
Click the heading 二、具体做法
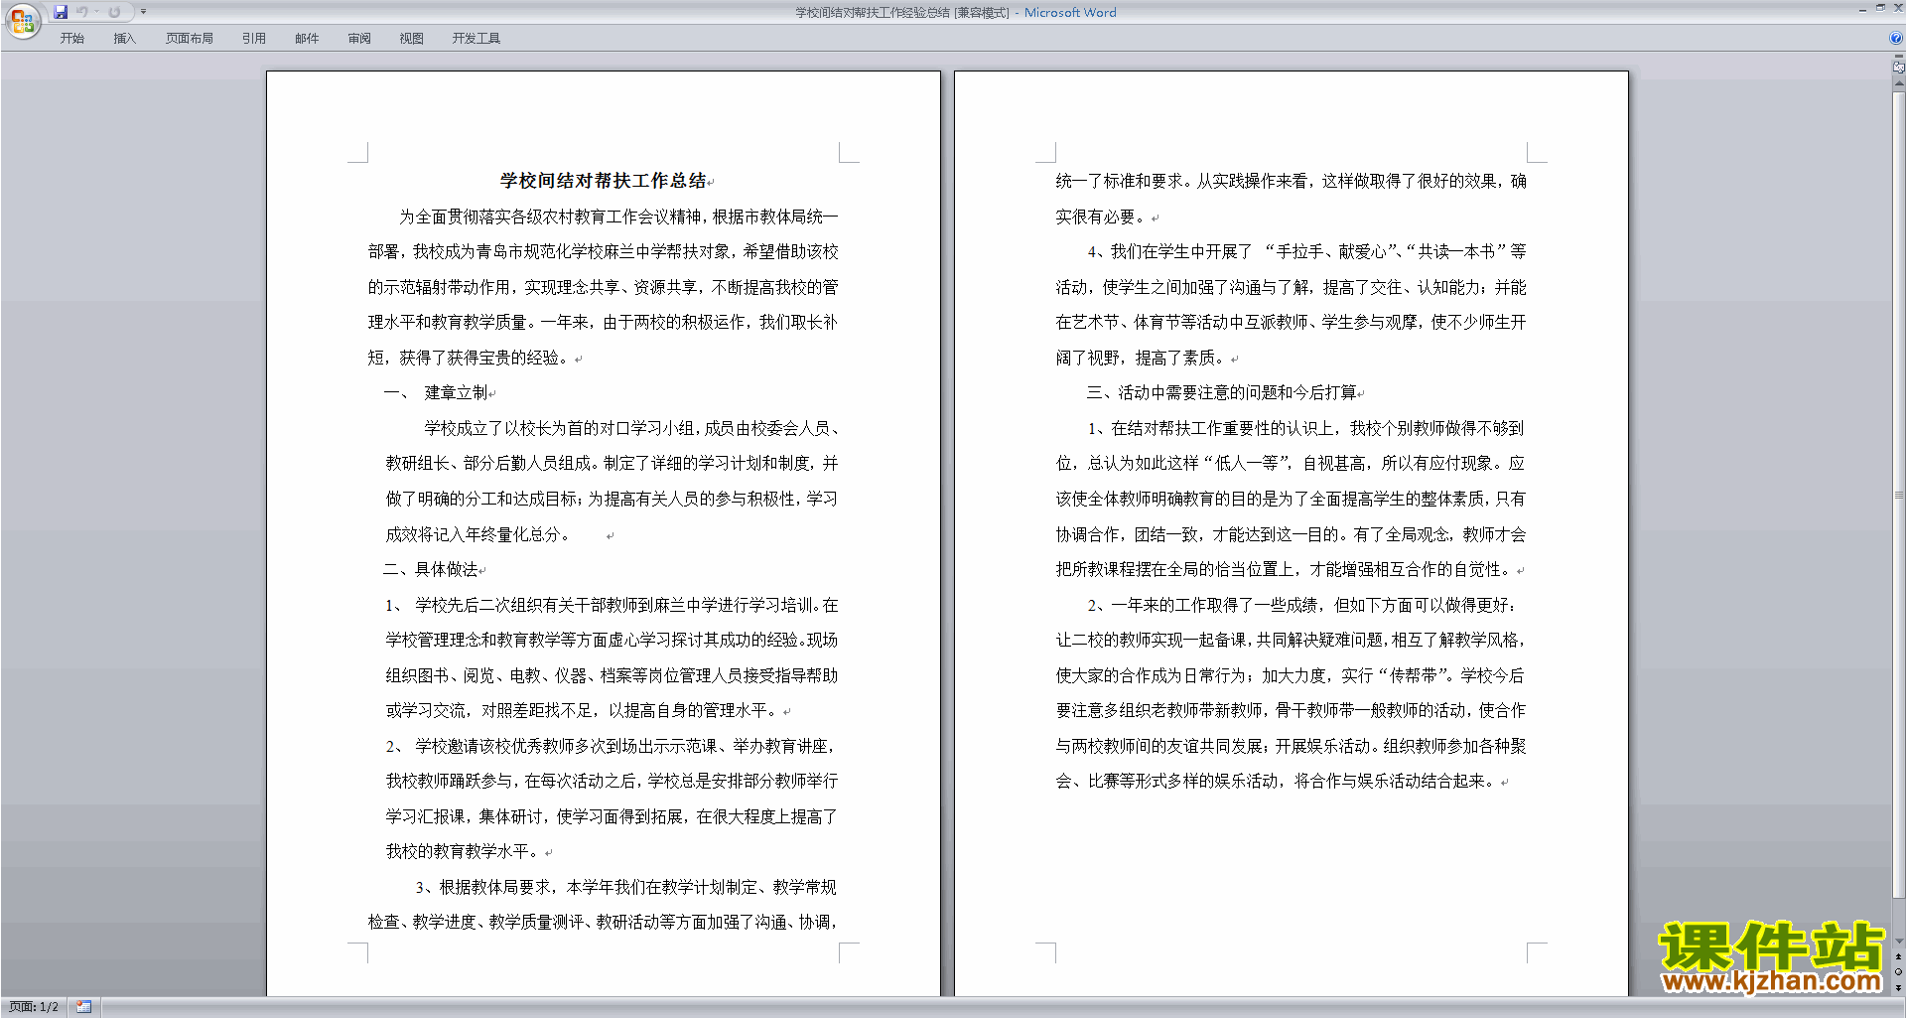pos(431,569)
